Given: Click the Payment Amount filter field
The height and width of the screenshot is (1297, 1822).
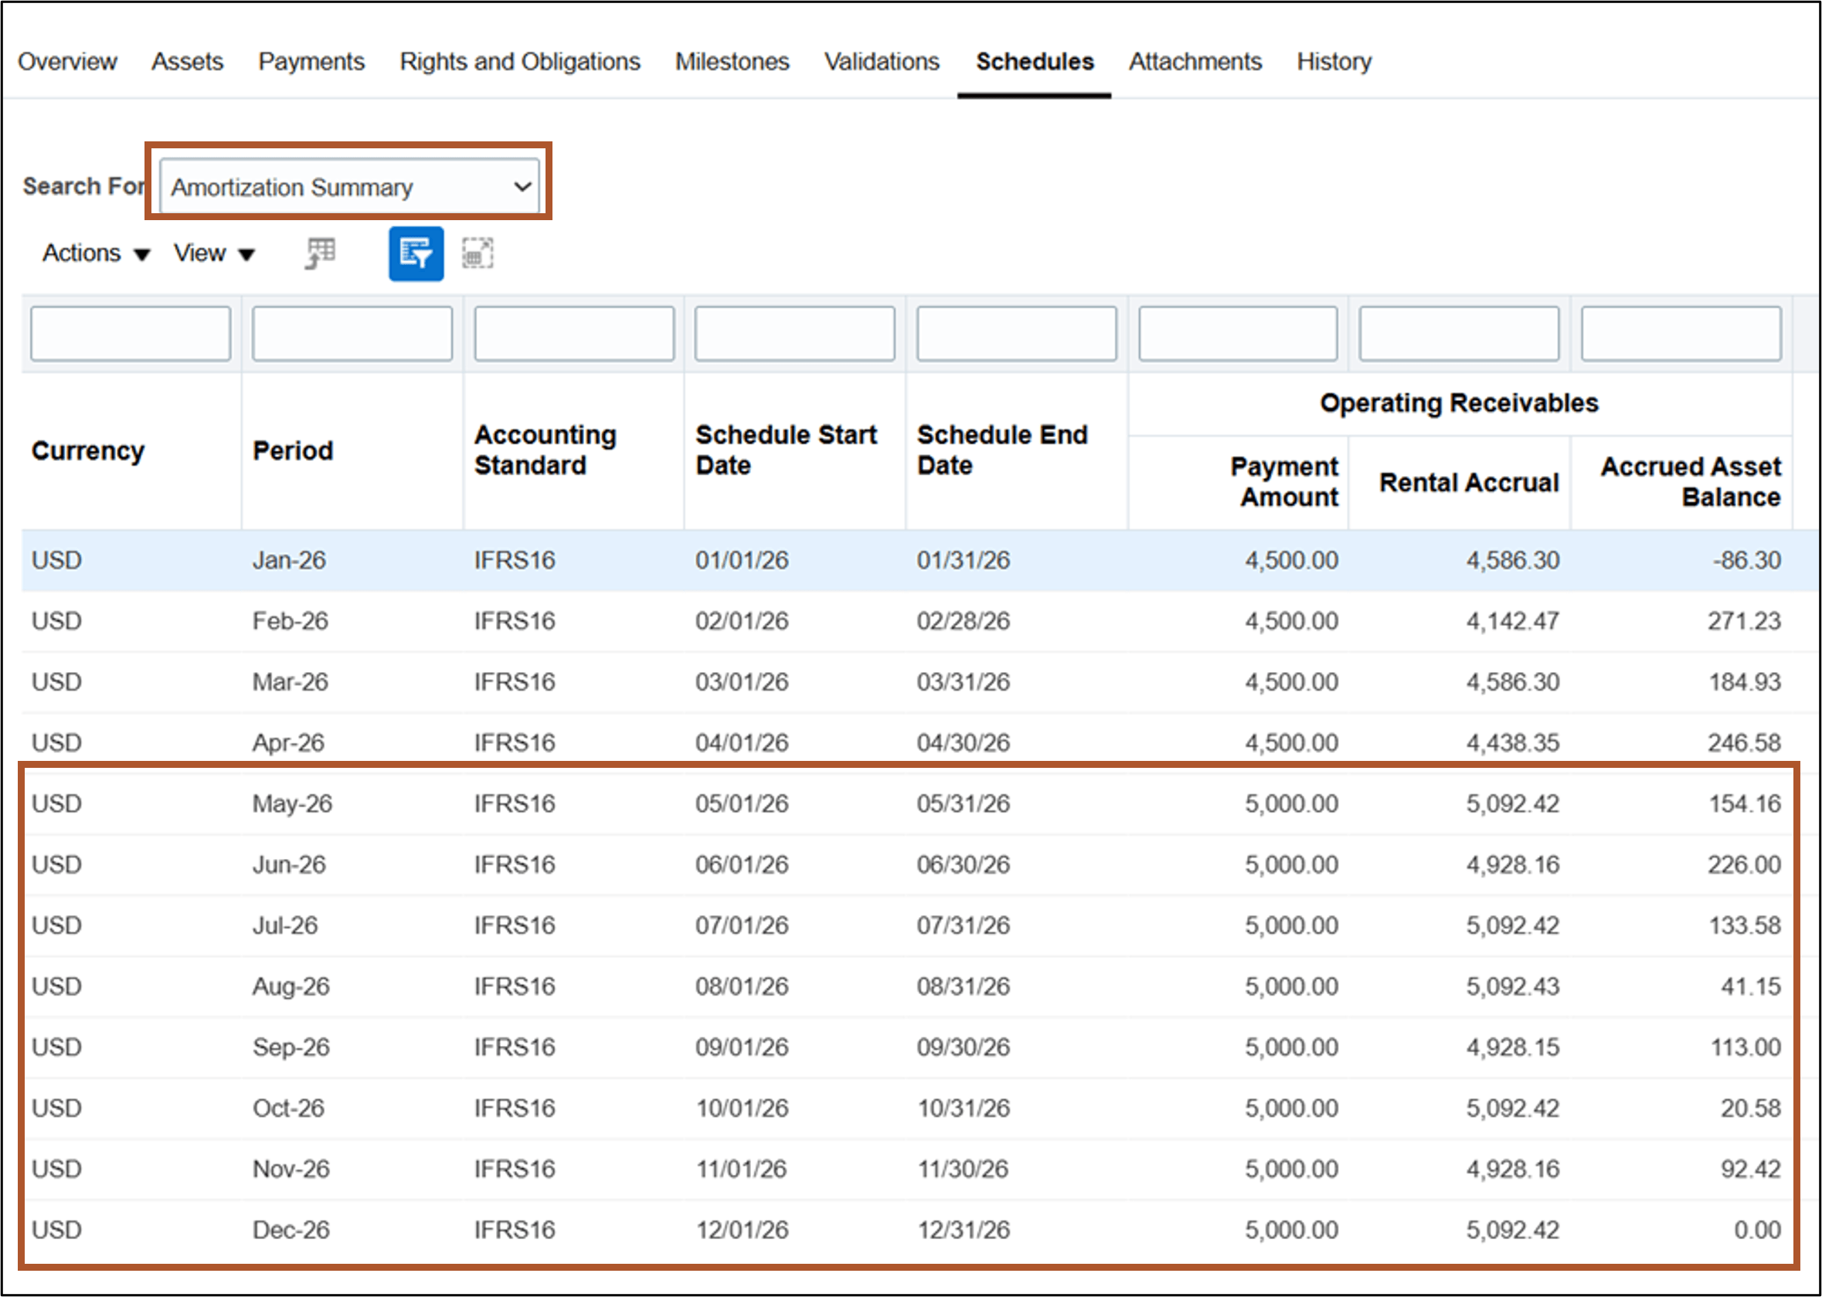Looking at the screenshot, I should click(1238, 334).
